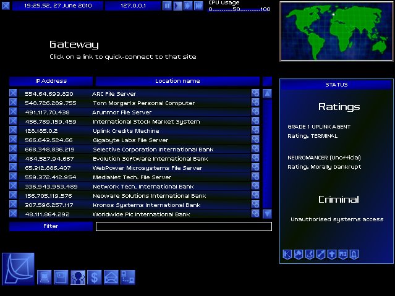Connect to ARC File Server
Screen dimensions: 395x296
pyautogui.click(x=135, y=94)
